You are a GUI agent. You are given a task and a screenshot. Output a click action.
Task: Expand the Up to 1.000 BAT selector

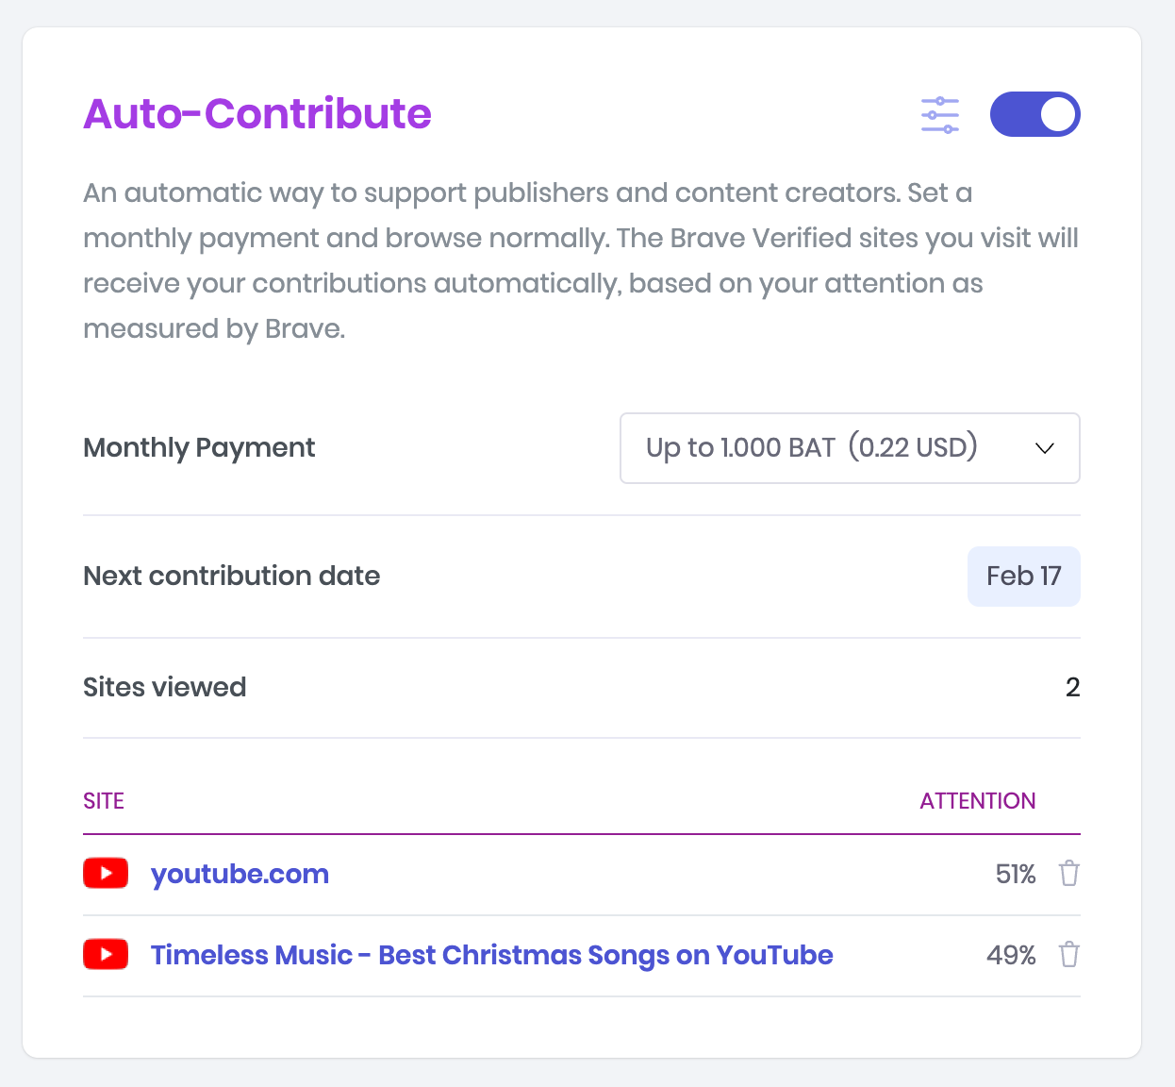(849, 448)
